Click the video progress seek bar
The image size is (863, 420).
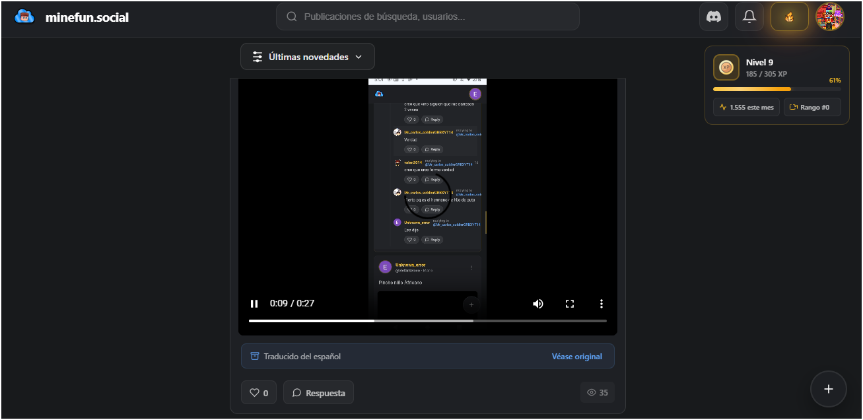click(x=427, y=321)
